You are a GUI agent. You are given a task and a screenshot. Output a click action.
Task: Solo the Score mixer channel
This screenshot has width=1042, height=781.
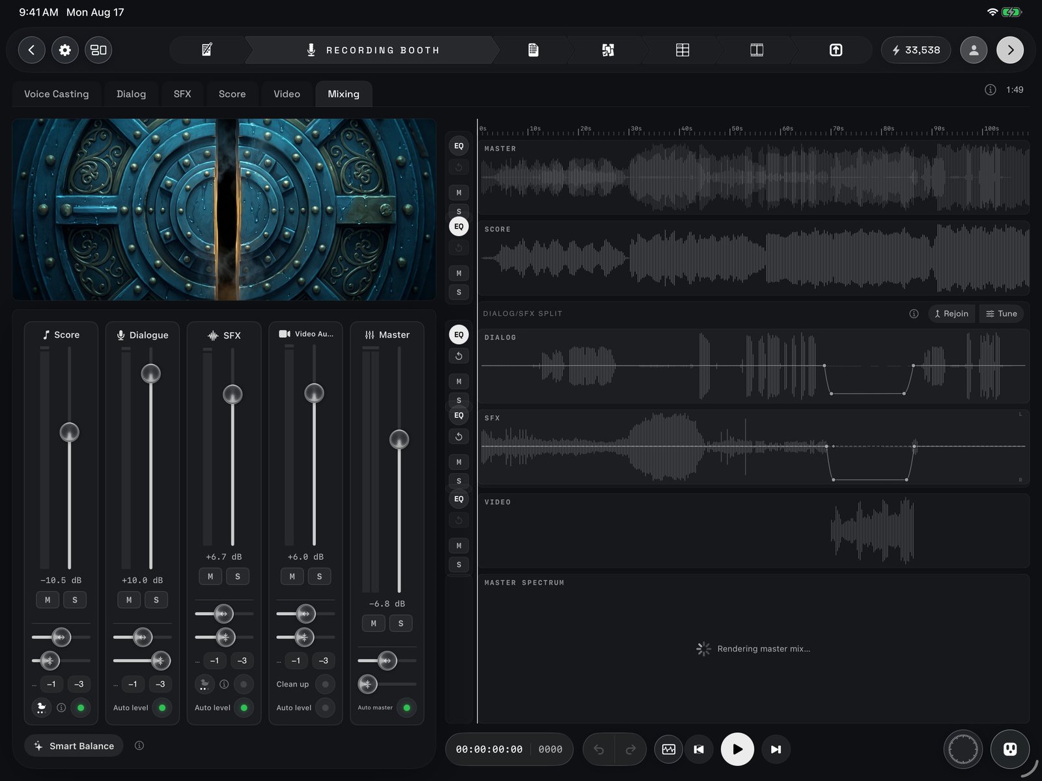click(x=75, y=600)
